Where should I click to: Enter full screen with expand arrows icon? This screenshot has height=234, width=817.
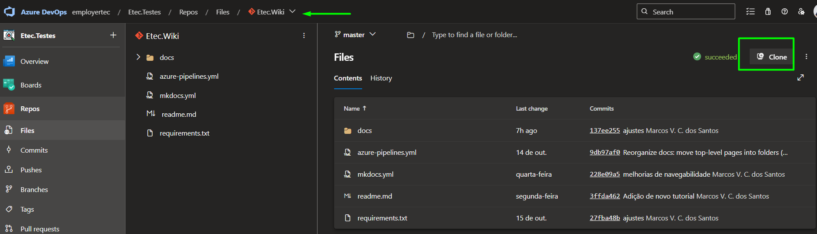tap(800, 77)
